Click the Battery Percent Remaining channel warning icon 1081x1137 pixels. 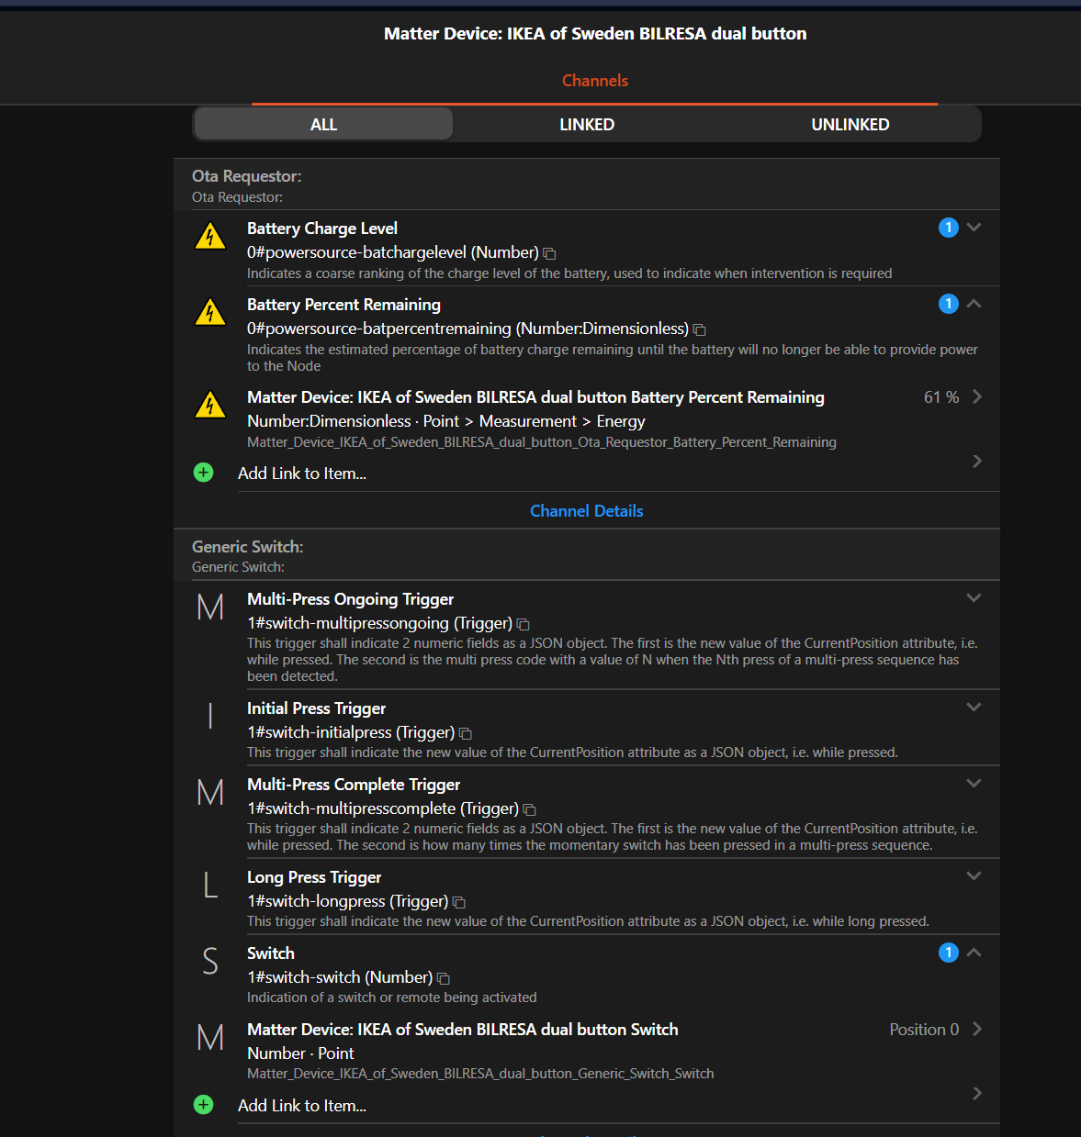tap(210, 313)
